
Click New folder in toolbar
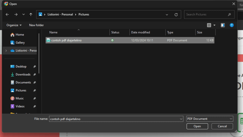click(36, 25)
